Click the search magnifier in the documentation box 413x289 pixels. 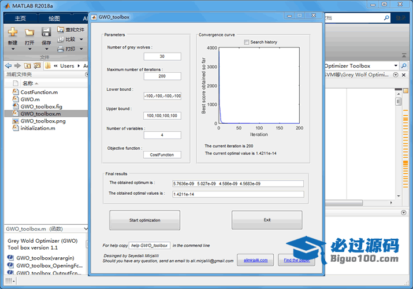pyautogui.click(x=386, y=18)
